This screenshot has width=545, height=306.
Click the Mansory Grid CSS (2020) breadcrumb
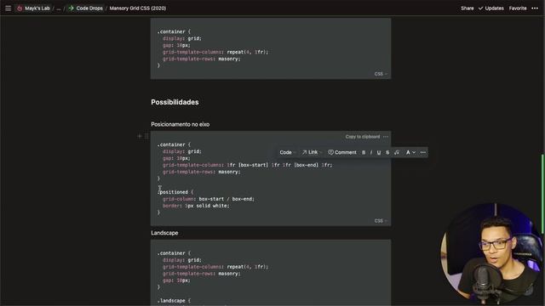pyautogui.click(x=138, y=8)
